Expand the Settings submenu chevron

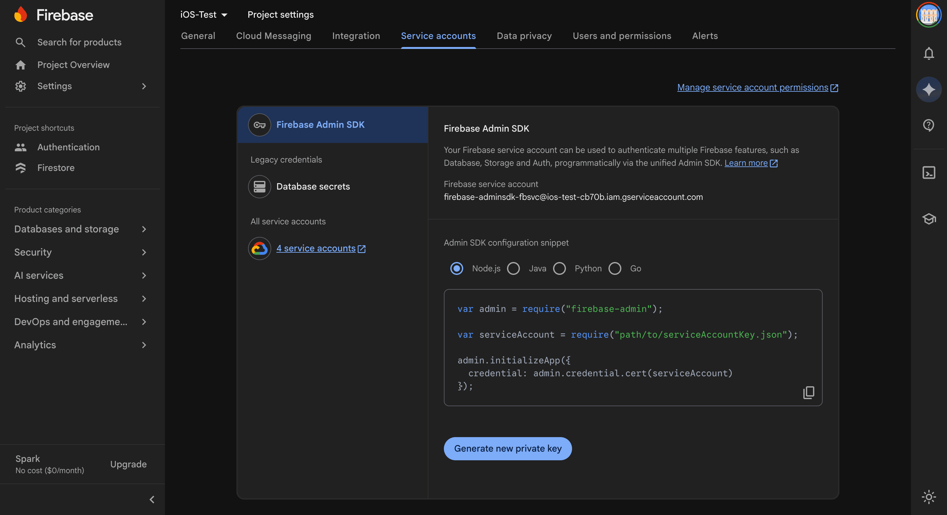[144, 86]
